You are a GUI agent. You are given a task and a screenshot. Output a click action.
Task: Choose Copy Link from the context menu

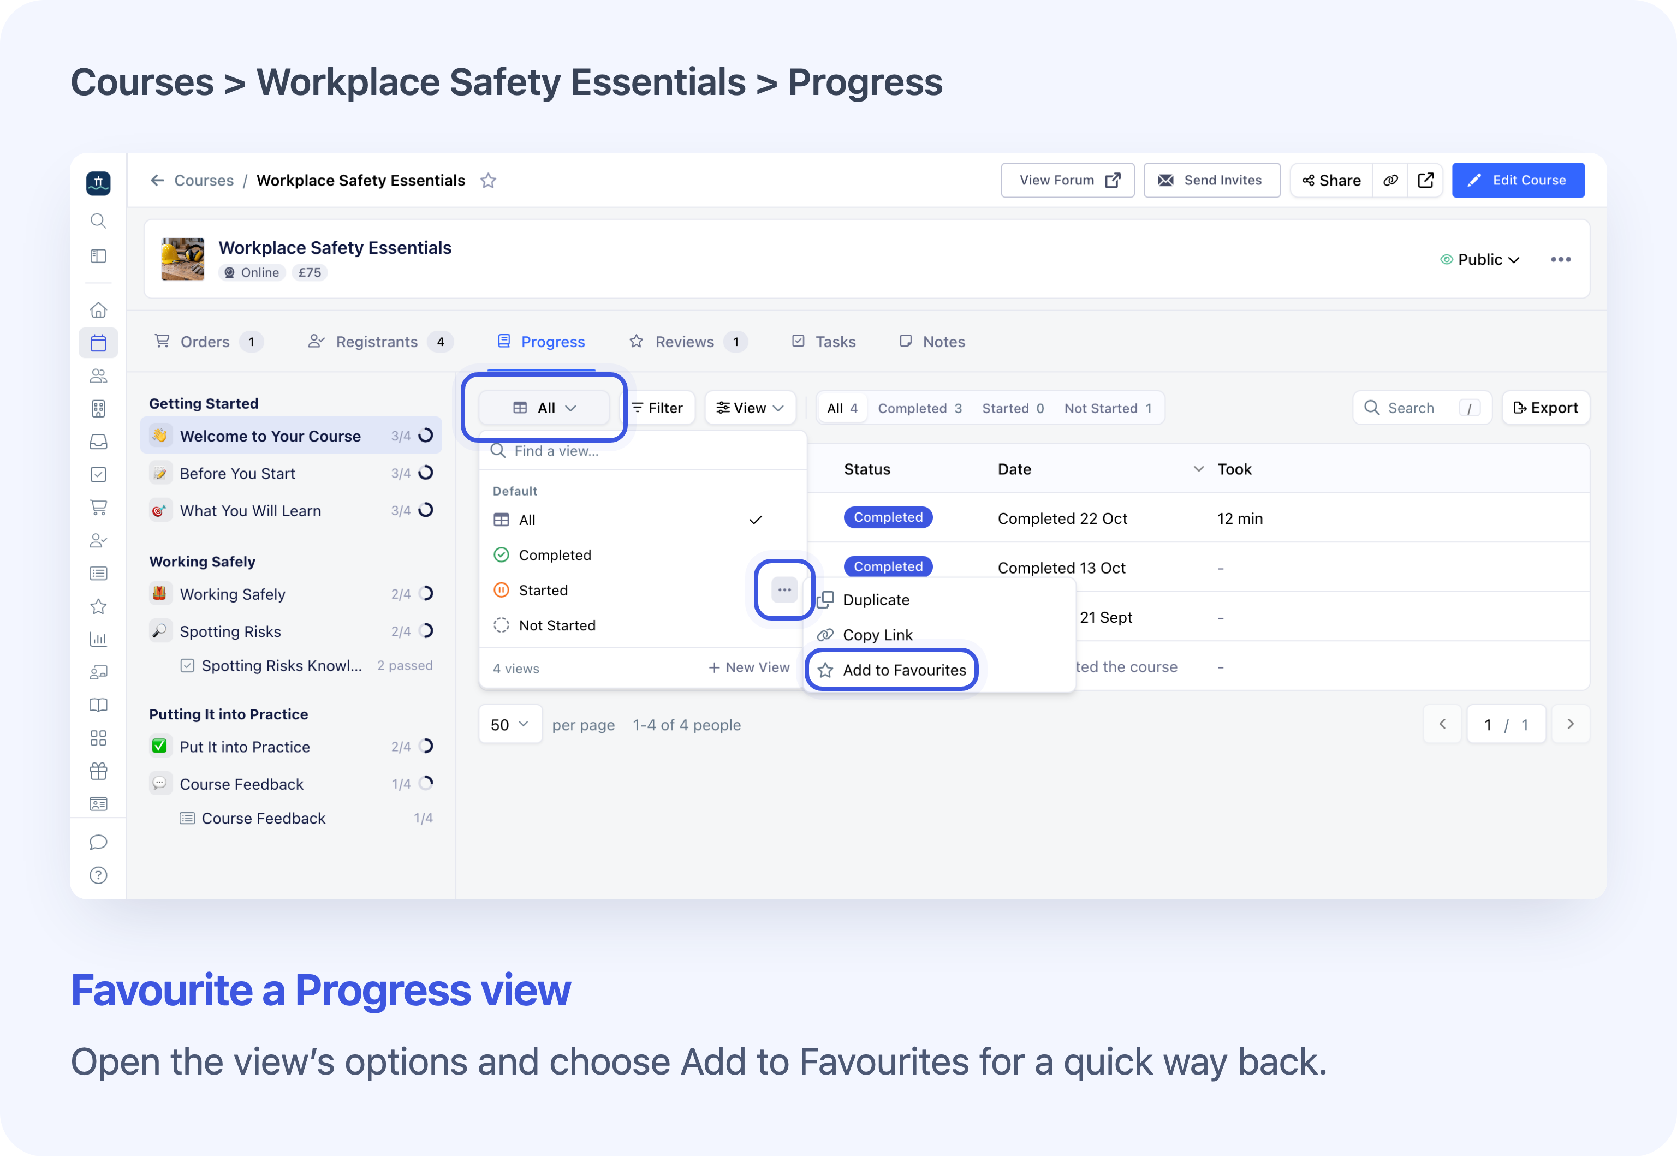[x=939, y=635]
